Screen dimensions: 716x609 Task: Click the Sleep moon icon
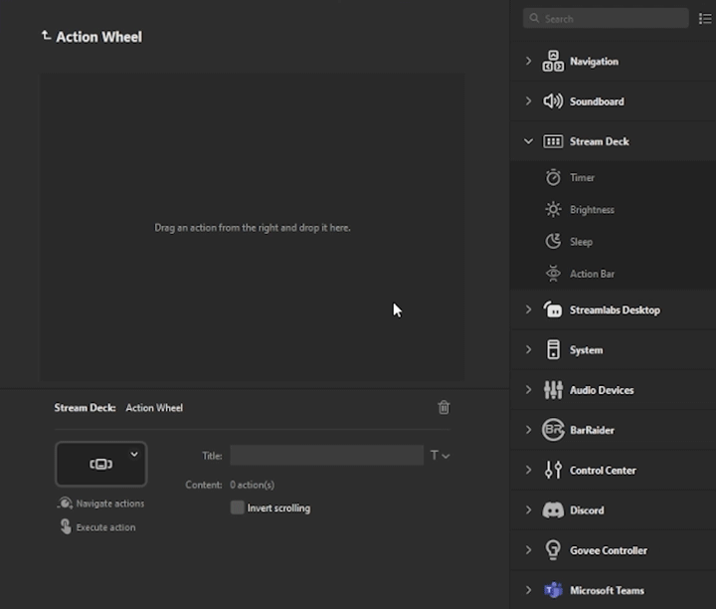tap(553, 241)
